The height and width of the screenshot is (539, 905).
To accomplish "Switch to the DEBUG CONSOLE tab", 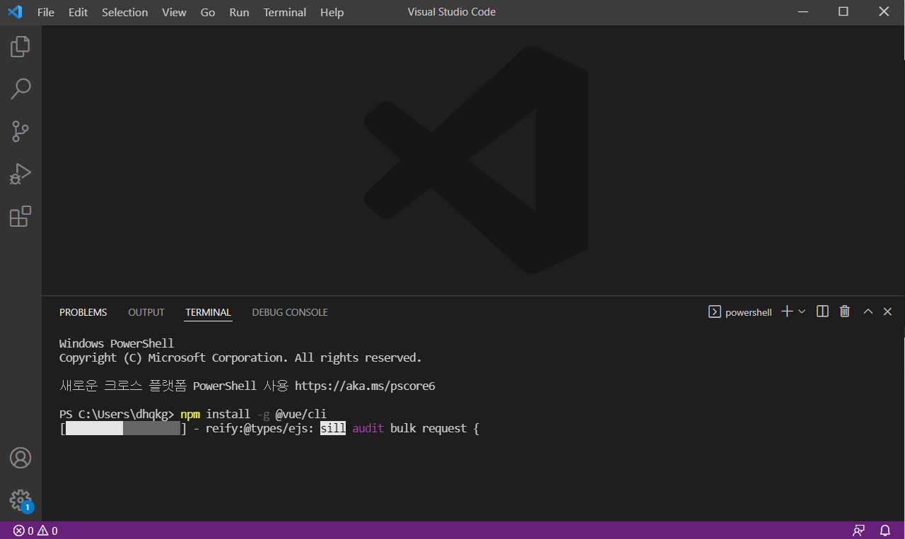I will [290, 312].
